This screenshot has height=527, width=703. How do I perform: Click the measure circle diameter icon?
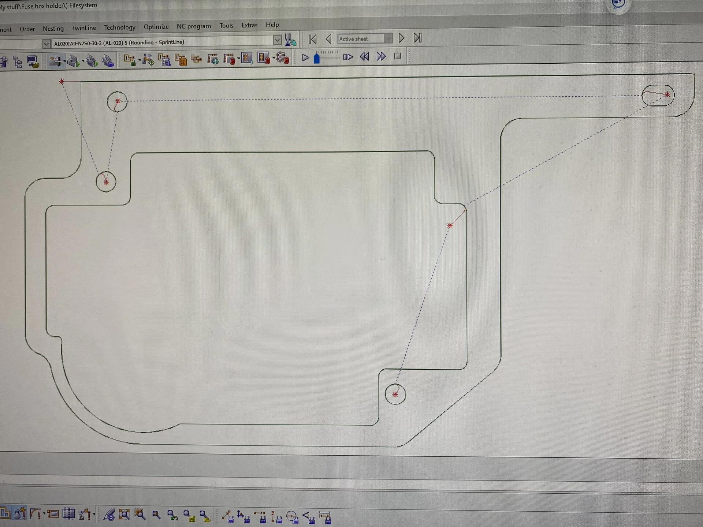293,517
